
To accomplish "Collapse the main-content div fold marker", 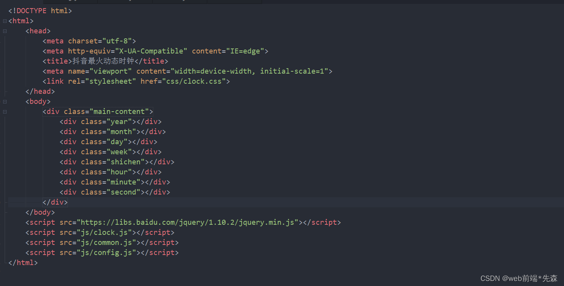I will [4, 111].
